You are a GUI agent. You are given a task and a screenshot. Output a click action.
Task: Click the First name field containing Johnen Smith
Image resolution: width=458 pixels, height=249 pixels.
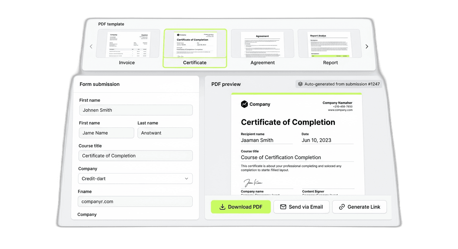(x=136, y=110)
